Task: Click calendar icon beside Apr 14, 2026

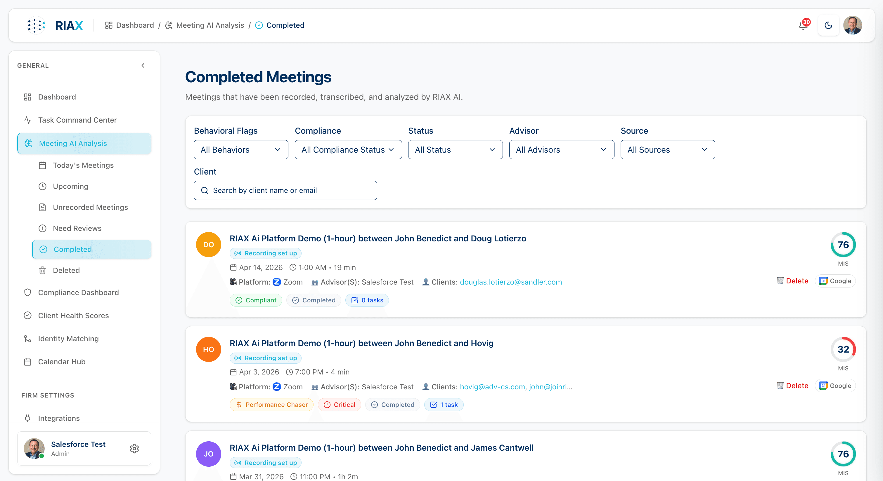Action: 233,267
